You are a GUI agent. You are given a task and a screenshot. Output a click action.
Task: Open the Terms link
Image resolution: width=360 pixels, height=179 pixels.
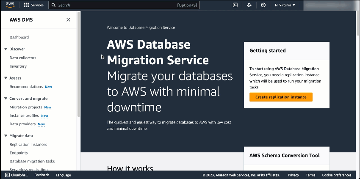pos(310,175)
